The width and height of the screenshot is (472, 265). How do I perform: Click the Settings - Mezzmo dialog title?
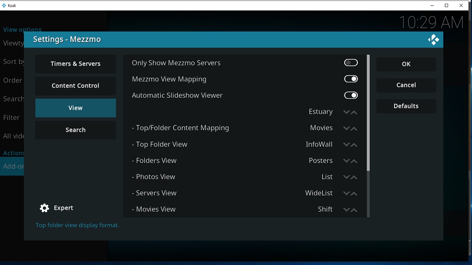click(x=67, y=39)
